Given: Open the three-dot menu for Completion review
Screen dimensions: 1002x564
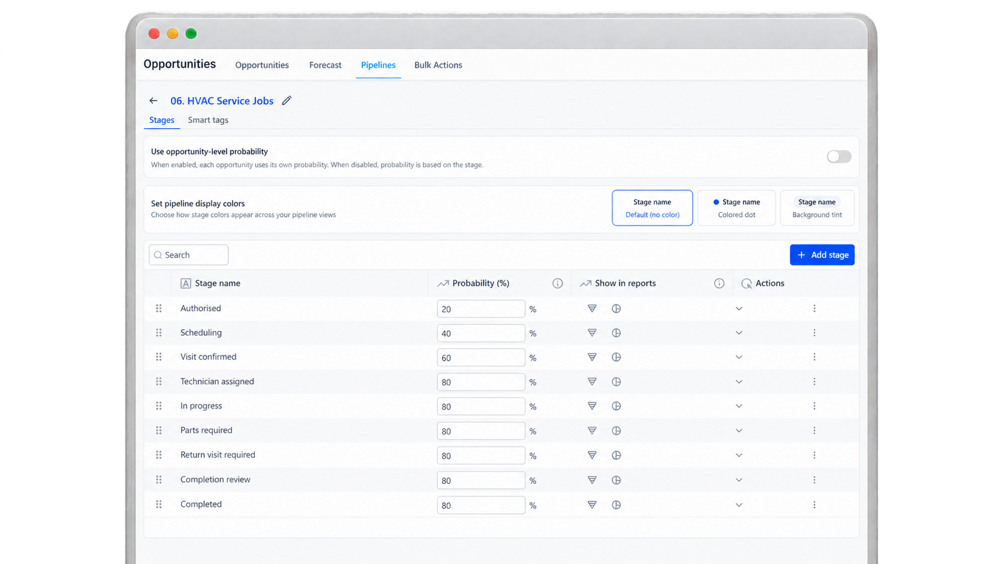Looking at the screenshot, I should click(814, 480).
